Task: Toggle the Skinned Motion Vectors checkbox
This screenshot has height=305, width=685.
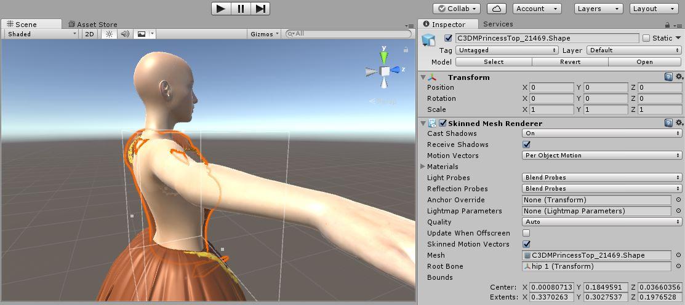Action: pos(526,244)
